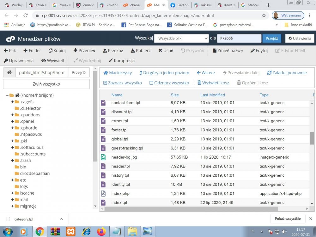Click the Pobierz download tool
The height and width of the screenshot is (237, 316).
(x=141, y=51)
